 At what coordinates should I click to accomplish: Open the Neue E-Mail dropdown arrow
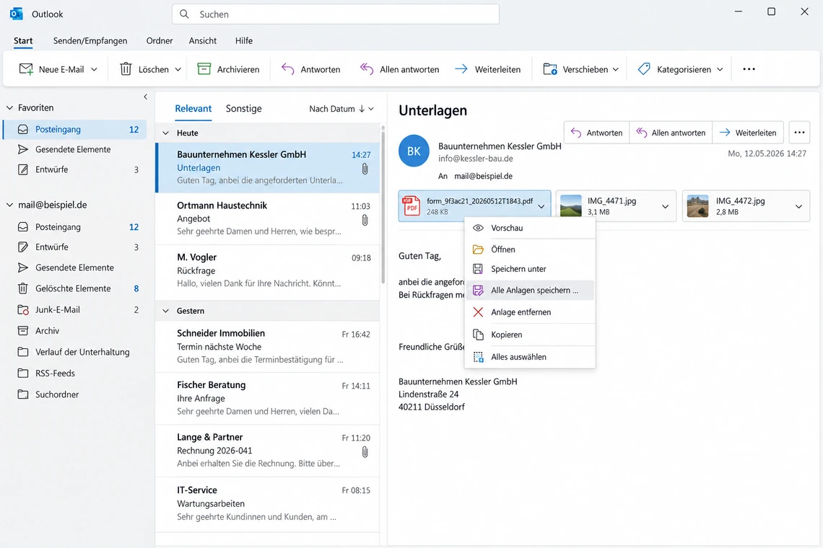[x=94, y=69]
